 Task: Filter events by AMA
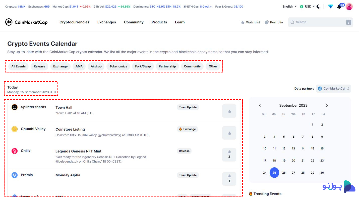pos(79,66)
